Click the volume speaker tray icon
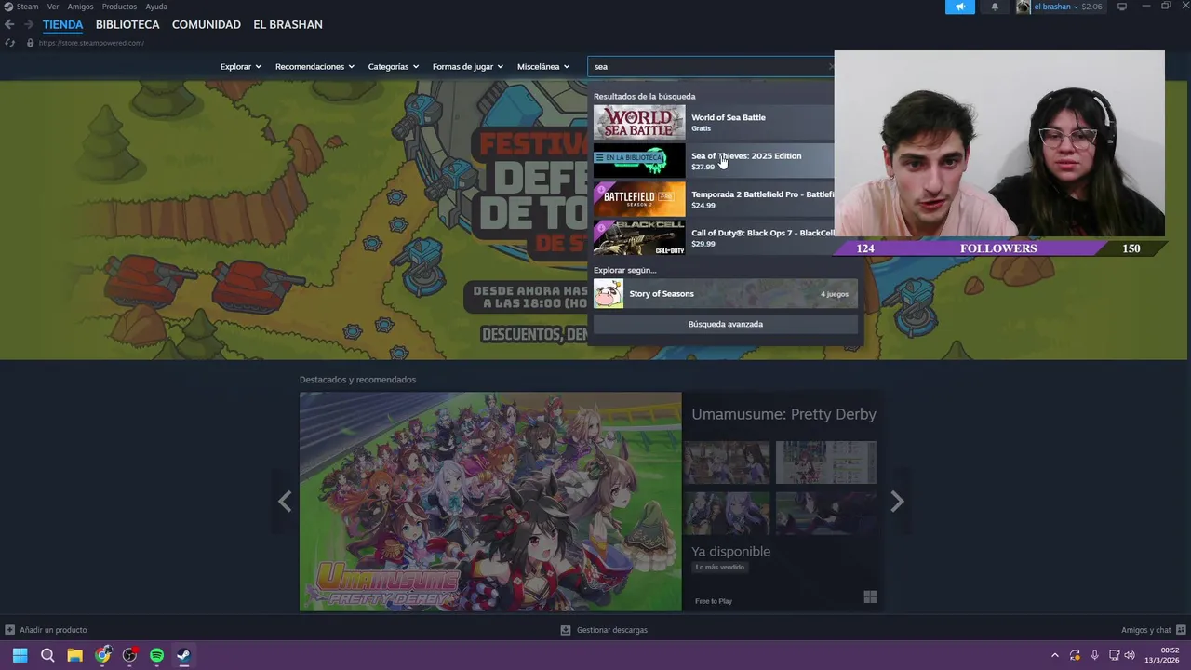This screenshot has height=670, width=1191. [x=1130, y=655]
